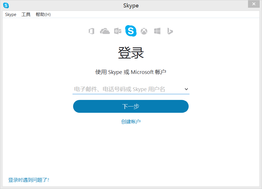Close the Skype window
Screen dimensions: 262x189
(x=254, y=4)
